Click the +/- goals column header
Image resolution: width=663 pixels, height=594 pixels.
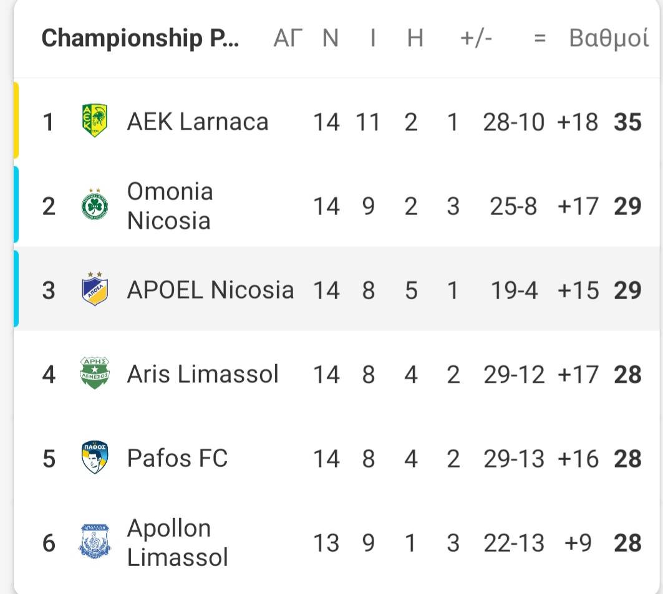pos(476,38)
